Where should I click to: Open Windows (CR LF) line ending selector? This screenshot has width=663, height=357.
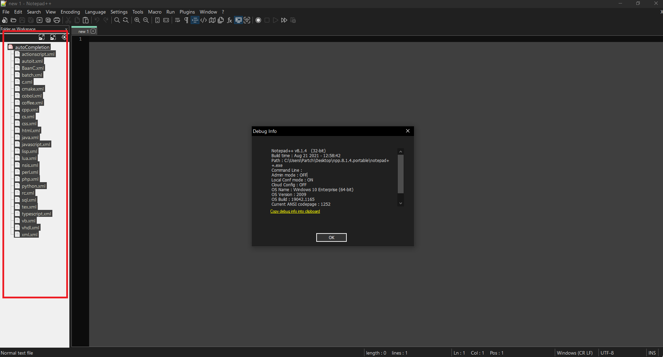[575, 353]
